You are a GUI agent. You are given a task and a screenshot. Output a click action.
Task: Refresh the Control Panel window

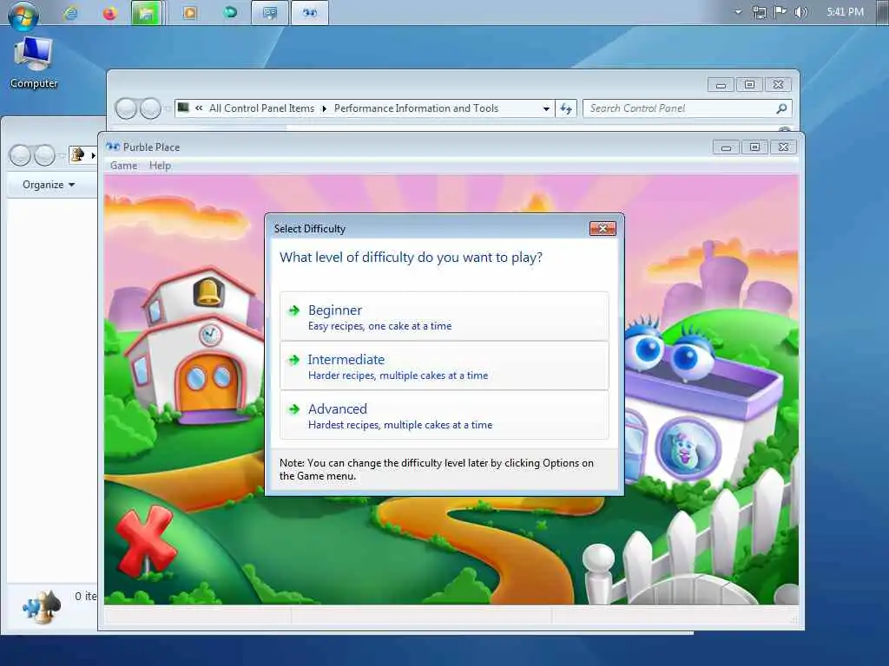[566, 108]
